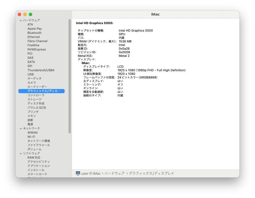The width and height of the screenshot is (255, 198).
Task: View カメラ hardware information
Action: click(x=31, y=82)
